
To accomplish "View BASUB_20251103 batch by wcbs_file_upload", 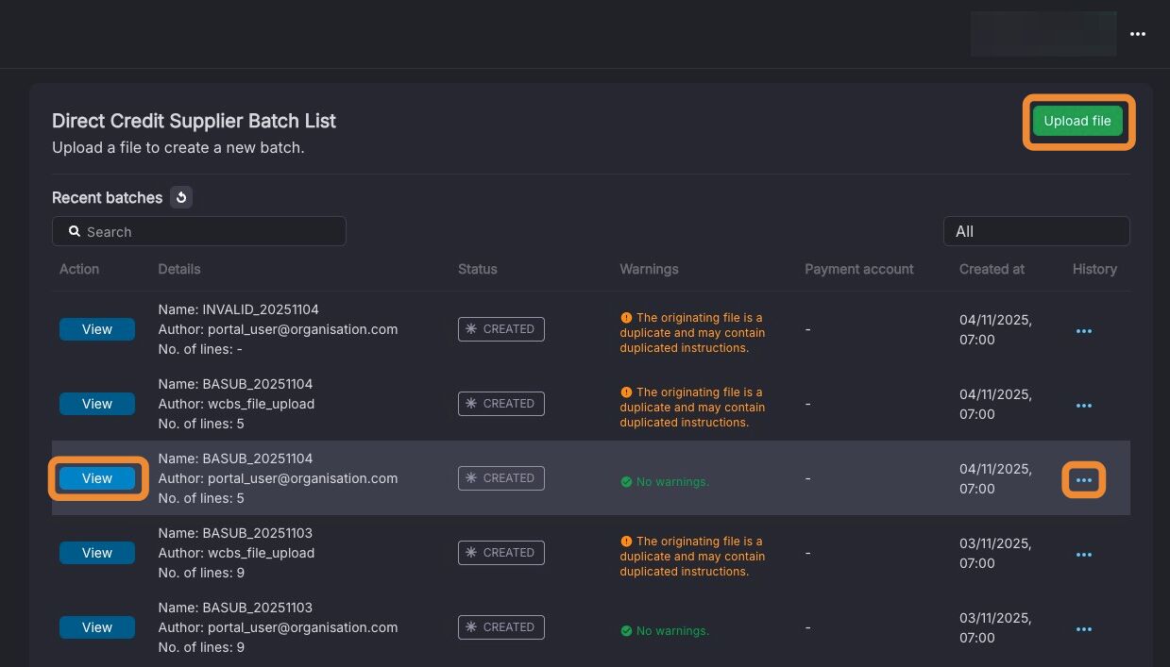I will coord(97,553).
